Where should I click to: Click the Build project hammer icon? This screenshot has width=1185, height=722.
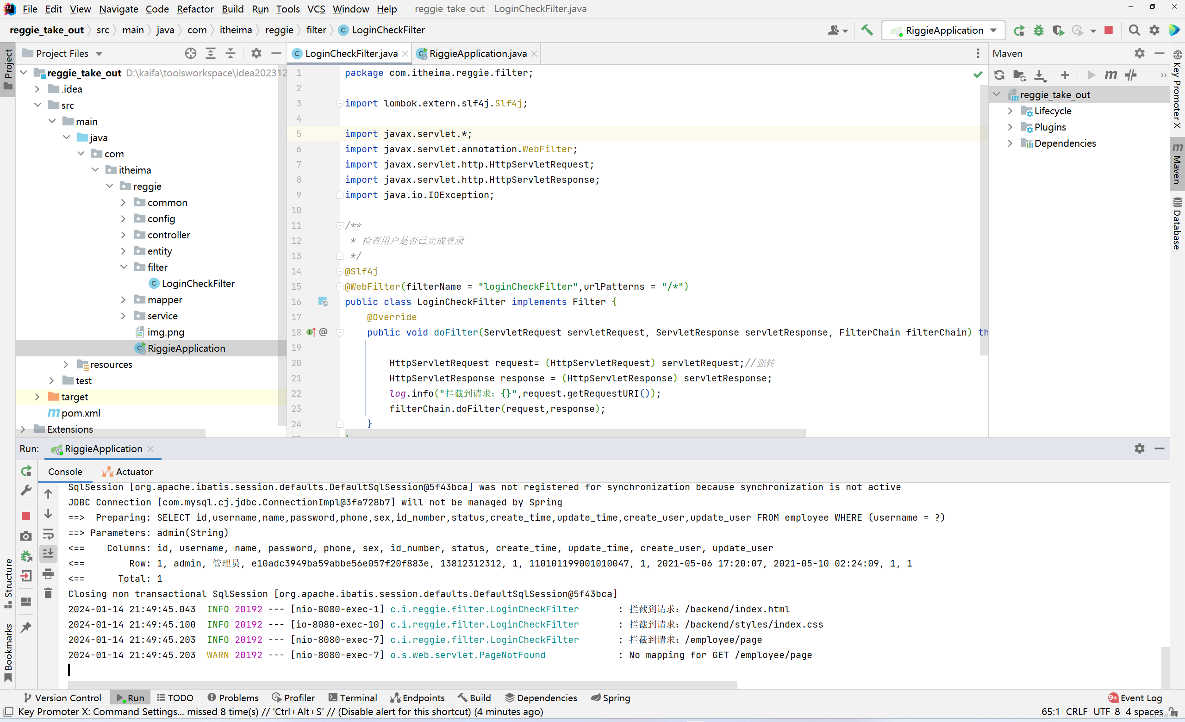[867, 30]
